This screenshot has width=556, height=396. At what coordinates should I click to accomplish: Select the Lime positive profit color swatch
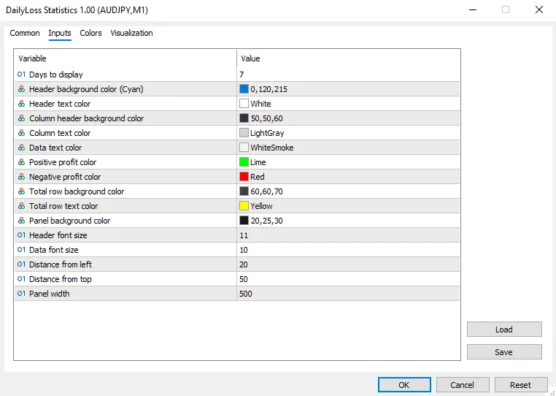244,162
